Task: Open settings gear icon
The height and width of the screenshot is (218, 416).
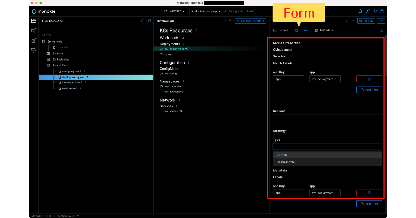Action: [x=375, y=11]
